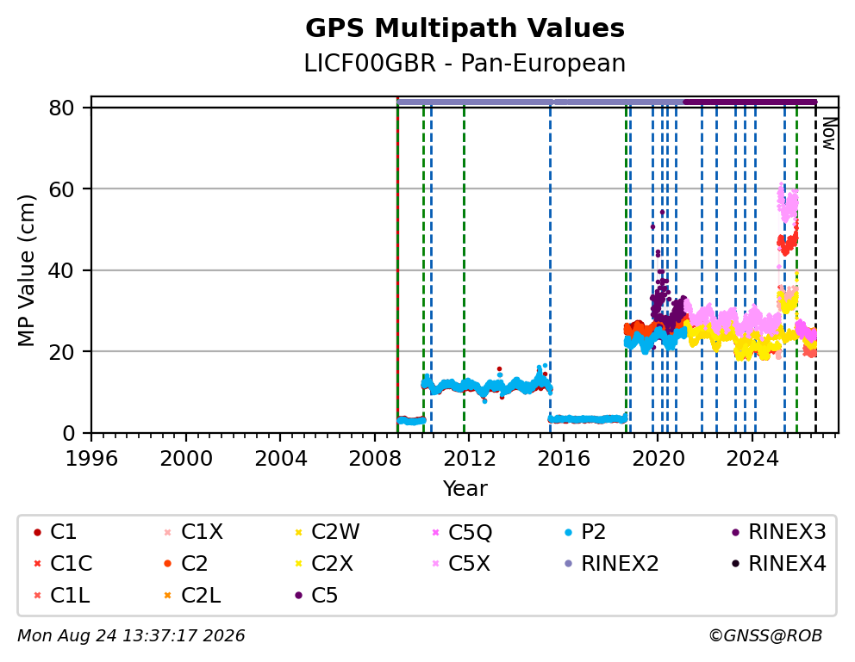Select the RINEX4 legend entry

pos(778,564)
